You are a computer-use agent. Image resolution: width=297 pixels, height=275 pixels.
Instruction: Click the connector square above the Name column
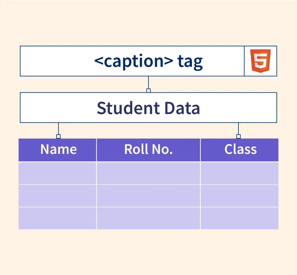58,137
